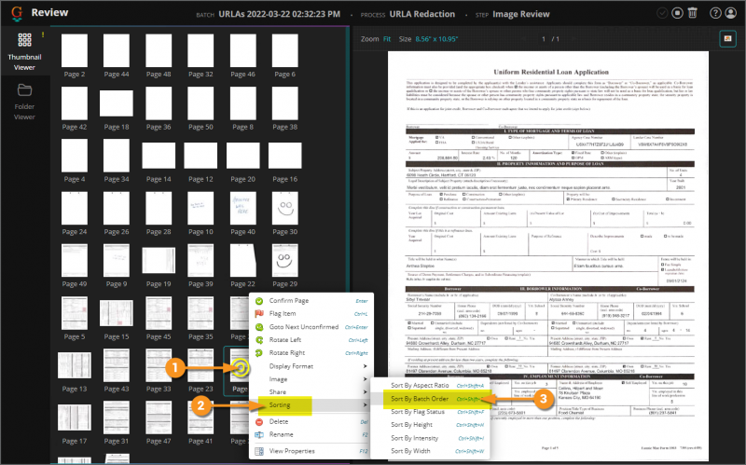Select the Page 47 thumbnail

(x=159, y=417)
